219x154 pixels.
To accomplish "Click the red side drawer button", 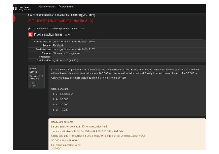I will pyautogui.click(x=14, y=18).
